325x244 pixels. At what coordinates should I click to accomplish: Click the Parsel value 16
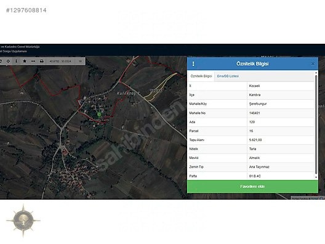coord(251,131)
